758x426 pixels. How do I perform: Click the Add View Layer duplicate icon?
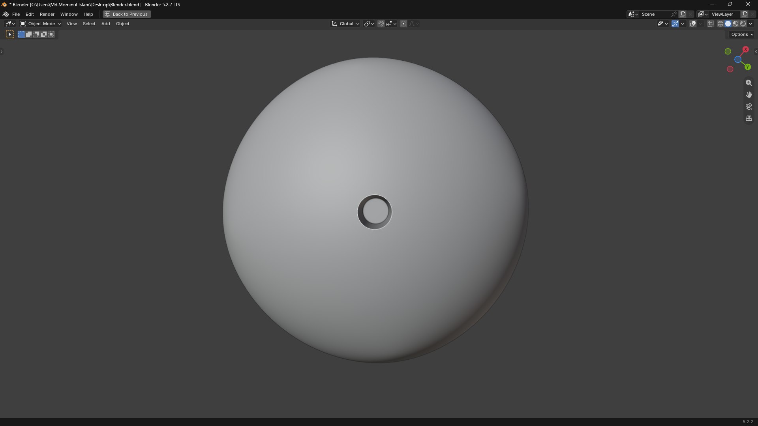[745, 14]
